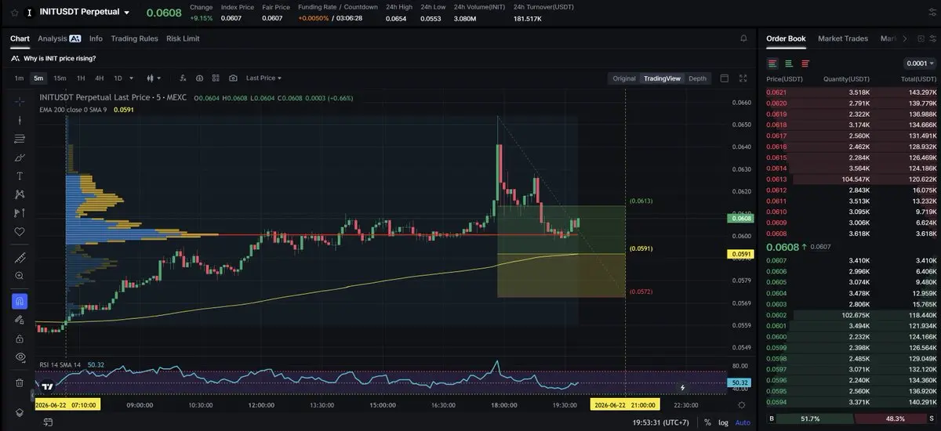941x431 pixels.
Task: Open candlestick chart style dropdown
Action: coord(154,78)
